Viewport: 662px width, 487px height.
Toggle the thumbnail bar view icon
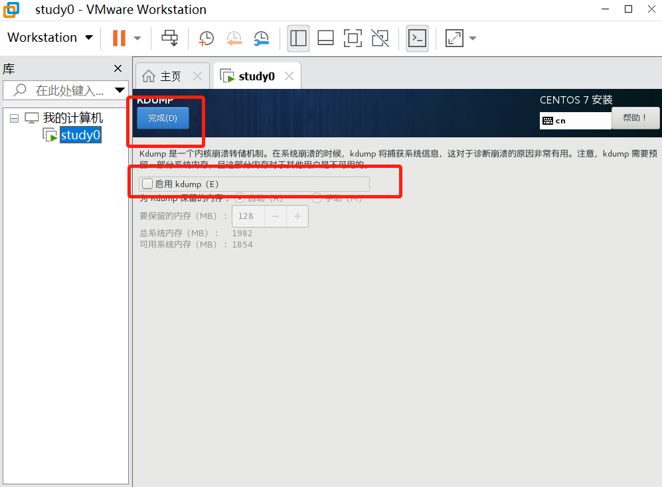tap(325, 38)
